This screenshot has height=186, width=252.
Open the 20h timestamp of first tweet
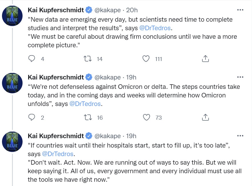pyautogui.click(x=132, y=10)
